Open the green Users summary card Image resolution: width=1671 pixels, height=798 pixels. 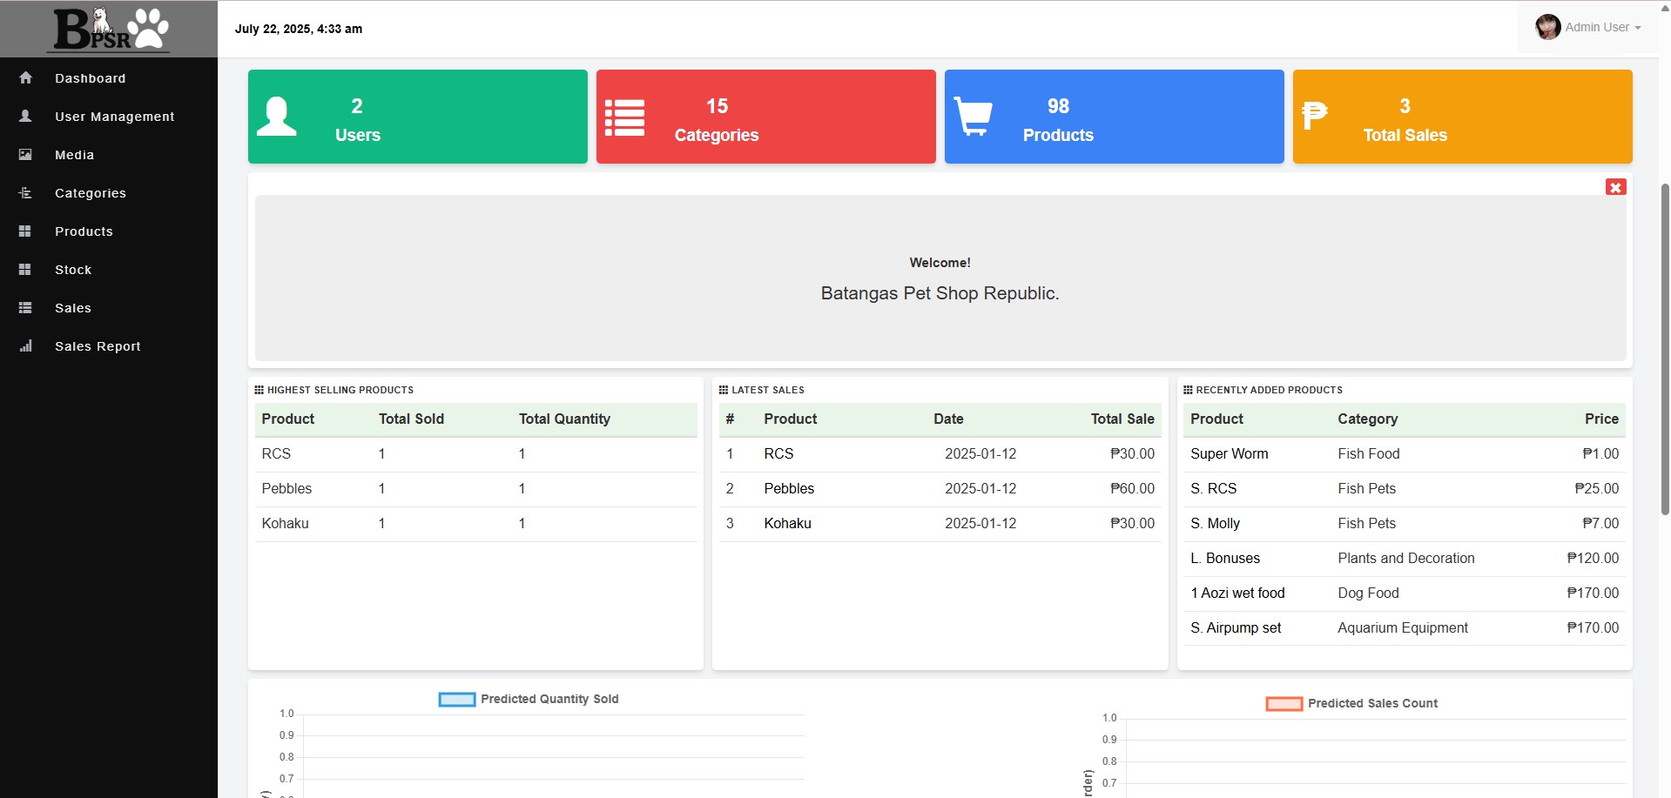(418, 117)
